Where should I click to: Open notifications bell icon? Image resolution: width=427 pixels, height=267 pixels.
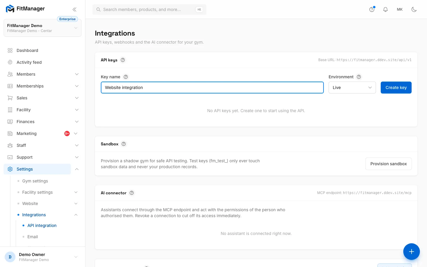click(385, 9)
